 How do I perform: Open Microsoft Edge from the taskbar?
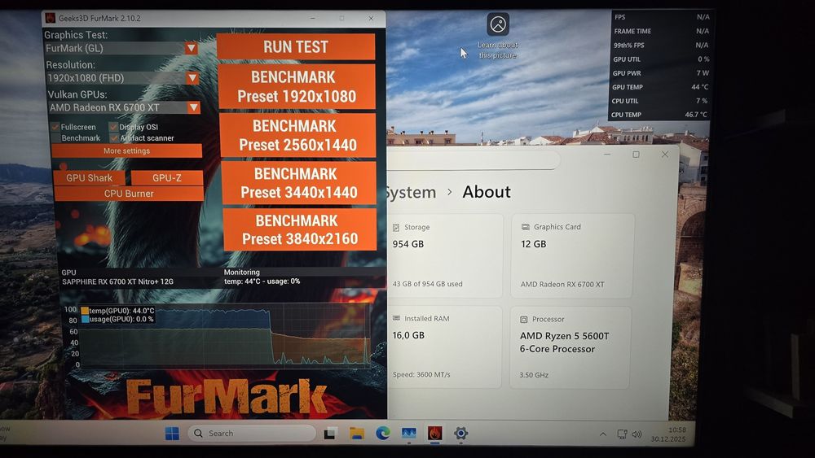(383, 433)
